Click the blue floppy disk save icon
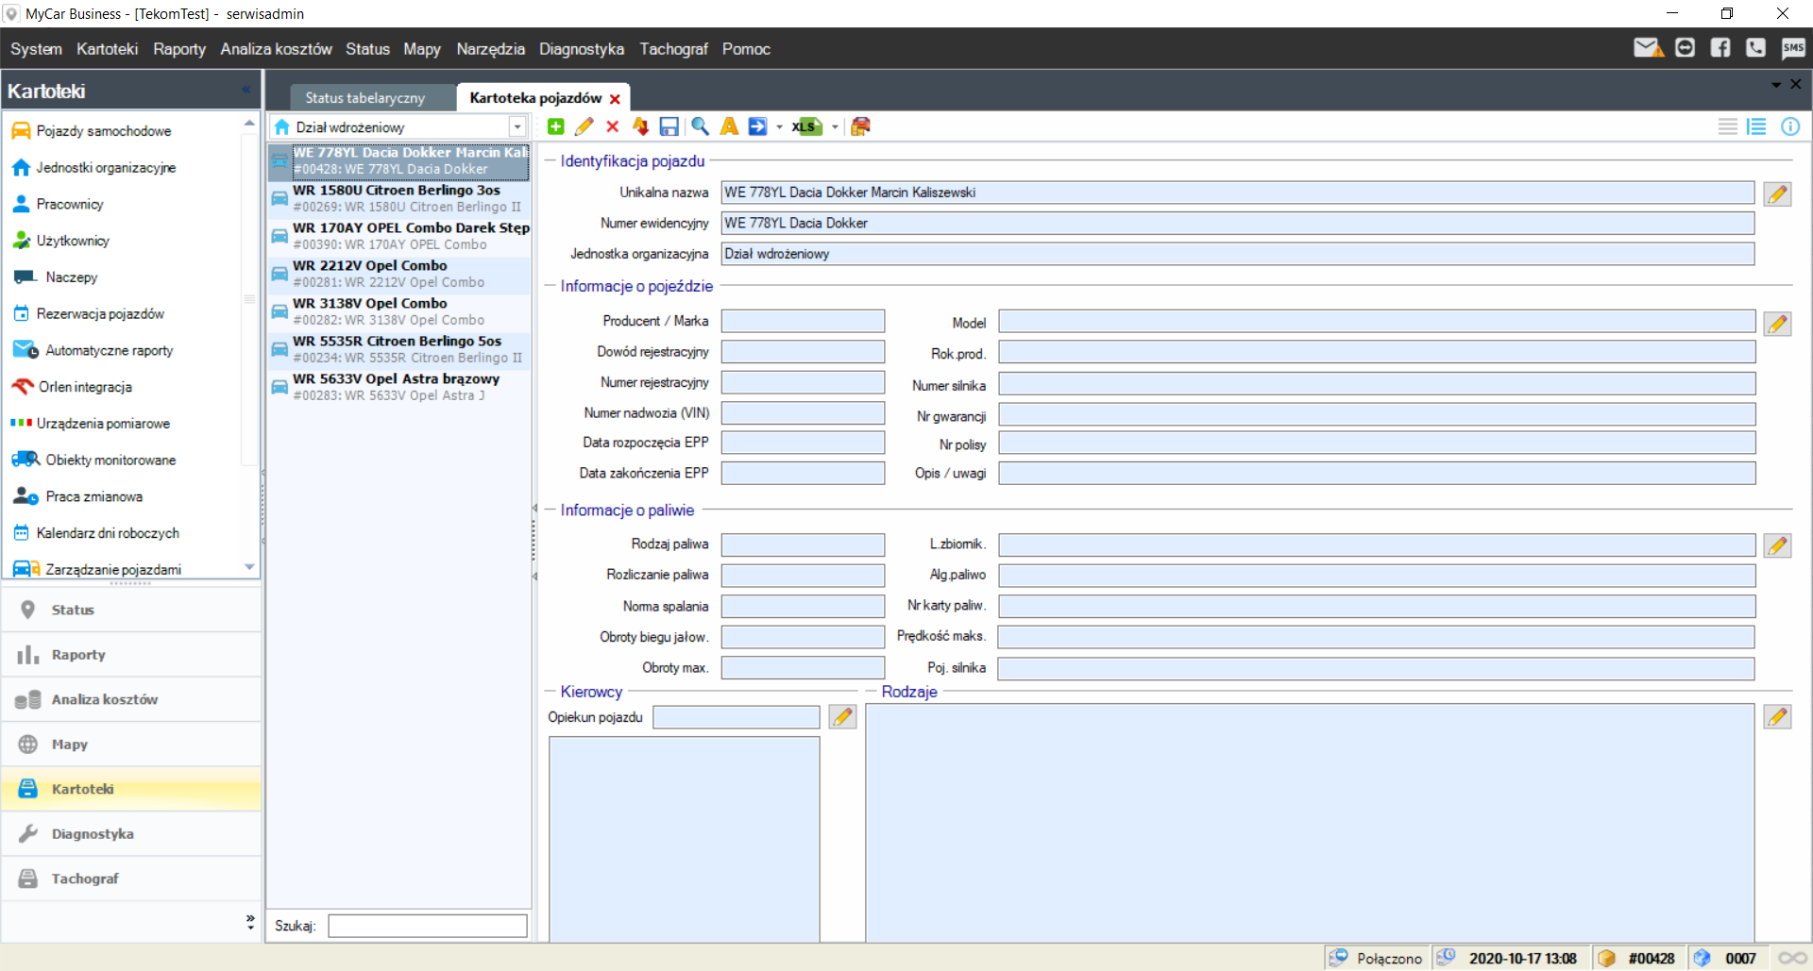This screenshot has width=1813, height=971. coord(669,126)
